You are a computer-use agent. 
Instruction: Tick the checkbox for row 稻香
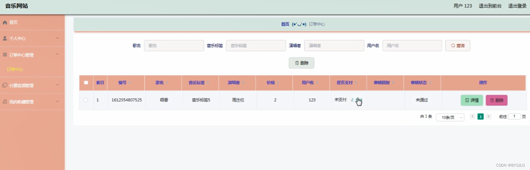tap(86, 100)
